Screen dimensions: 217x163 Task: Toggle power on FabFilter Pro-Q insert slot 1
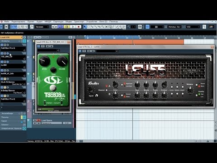(x=2, y=45)
